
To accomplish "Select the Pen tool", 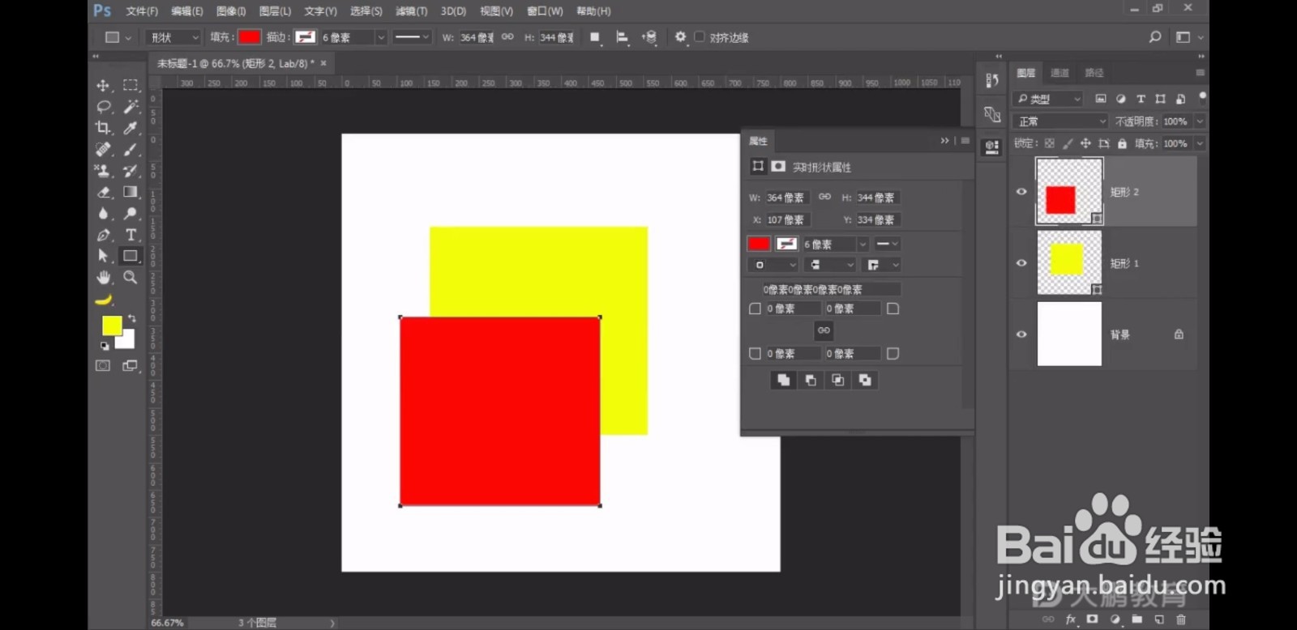I will pyautogui.click(x=103, y=235).
